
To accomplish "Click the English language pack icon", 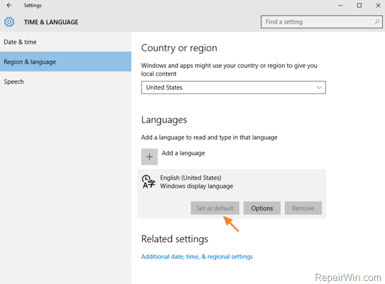I will click(x=149, y=182).
